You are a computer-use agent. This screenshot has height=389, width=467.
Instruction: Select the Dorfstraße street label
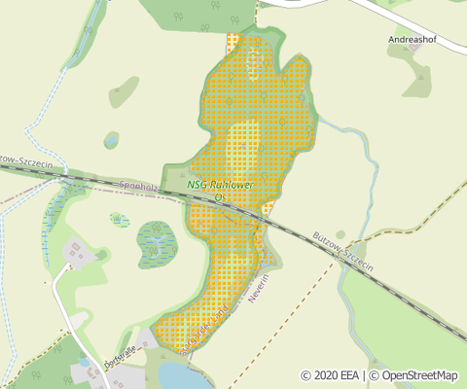tap(120, 358)
